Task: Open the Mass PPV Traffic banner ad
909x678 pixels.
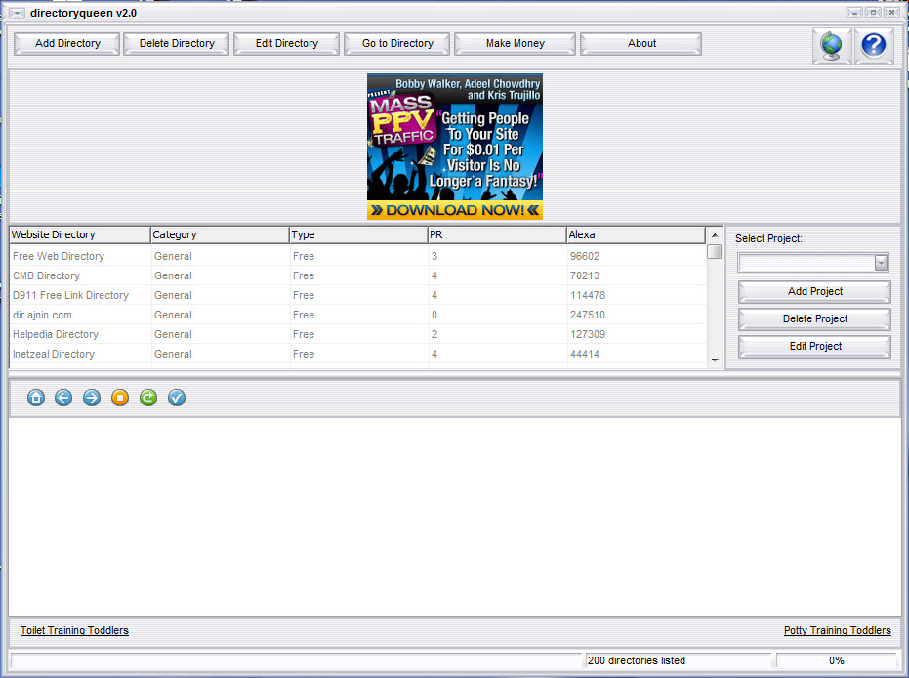Action: coord(455,147)
